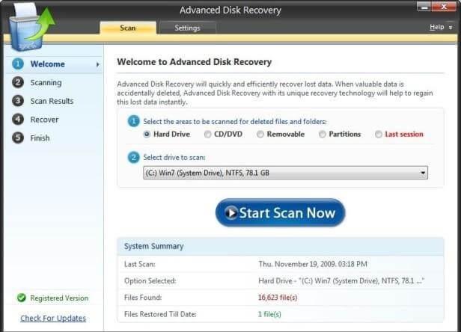The height and width of the screenshot is (332, 461).
Task: Go to the Scan Results step
Action: tap(52, 101)
